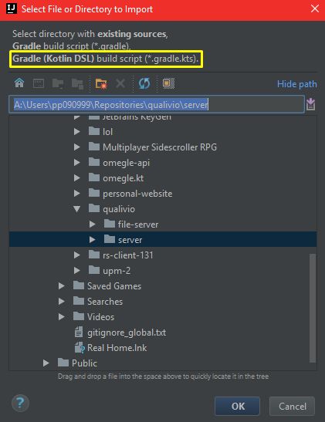Select the omegle-api folder row
This screenshot has width=325, height=422.
coord(163,163)
